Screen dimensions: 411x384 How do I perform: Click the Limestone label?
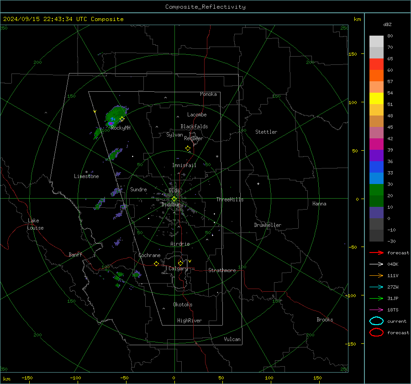click(86, 176)
